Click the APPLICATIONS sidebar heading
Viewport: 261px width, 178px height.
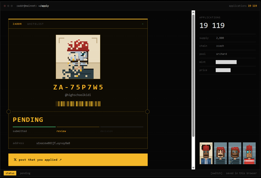(x=210, y=18)
